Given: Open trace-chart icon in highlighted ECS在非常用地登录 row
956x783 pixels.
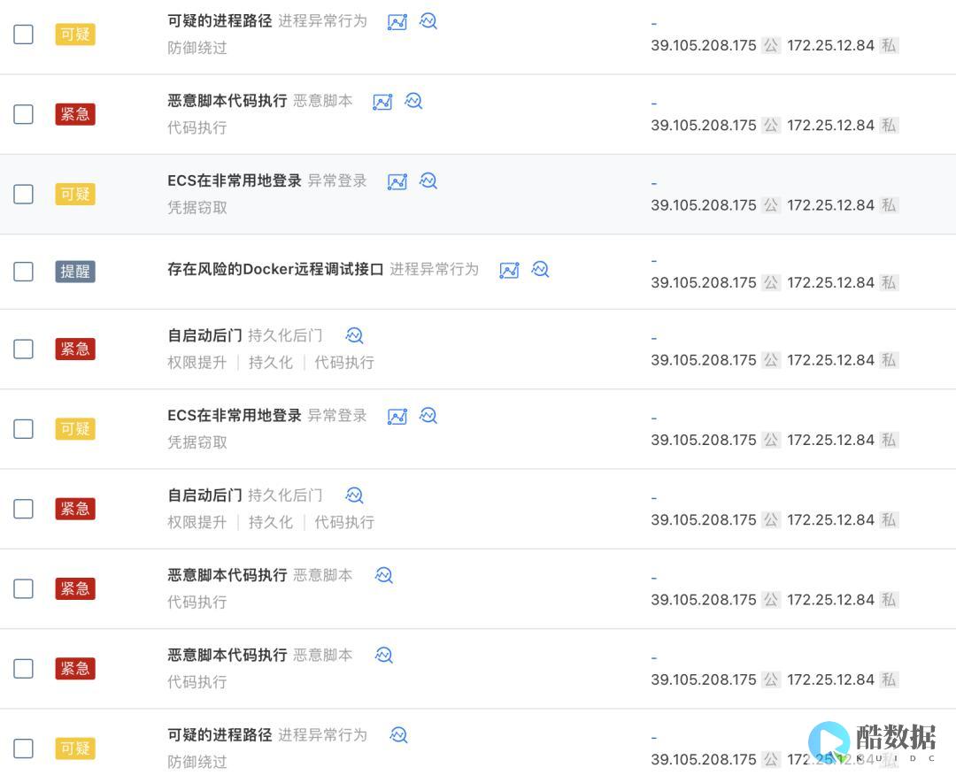Looking at the screenshot, I should pos(397,181).
